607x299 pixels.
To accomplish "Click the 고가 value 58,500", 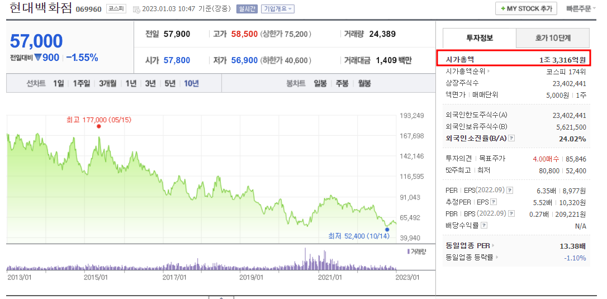I will [x=244, y=34].
